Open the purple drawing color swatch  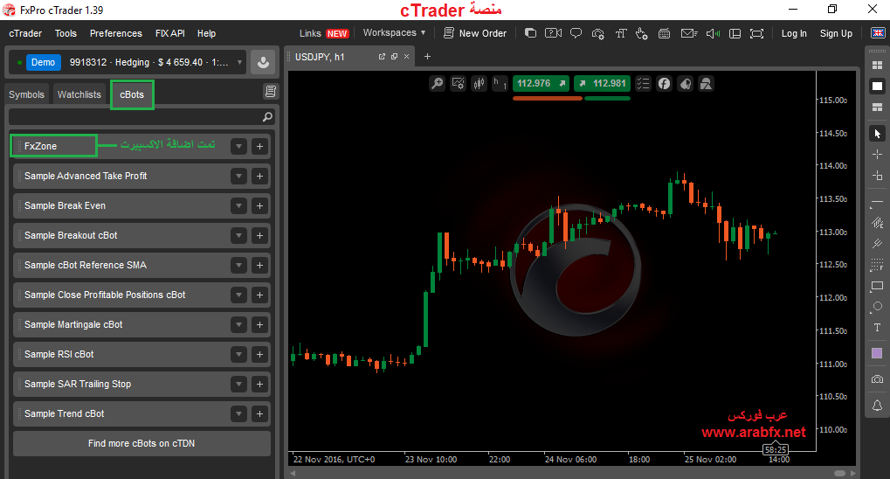pyautogui.click(x=877, y=353)
